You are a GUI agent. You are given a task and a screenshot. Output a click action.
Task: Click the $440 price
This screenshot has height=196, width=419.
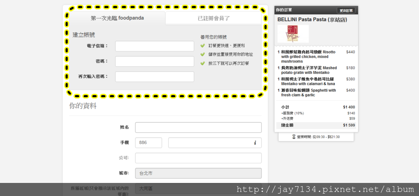(351, 52)
